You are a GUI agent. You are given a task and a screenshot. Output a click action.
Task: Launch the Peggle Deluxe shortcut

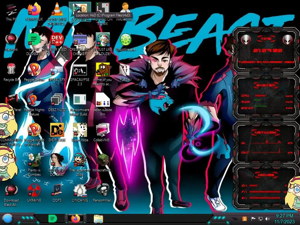tap(34, 73)
